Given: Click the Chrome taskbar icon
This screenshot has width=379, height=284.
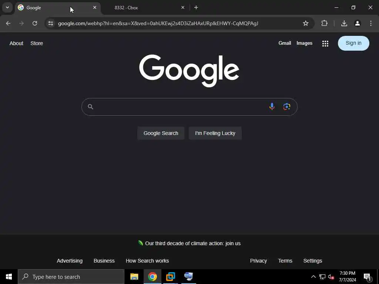Looking at the screenshot, I should [x=152, y=277].
